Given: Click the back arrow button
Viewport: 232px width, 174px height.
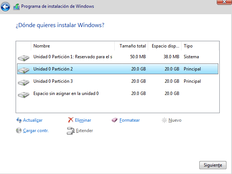Looking at the screenshot, I should coord(6,6).
